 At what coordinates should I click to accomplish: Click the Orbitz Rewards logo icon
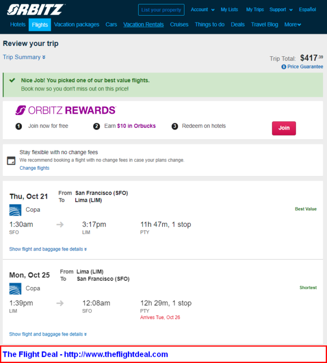click(x=21, y=110)
